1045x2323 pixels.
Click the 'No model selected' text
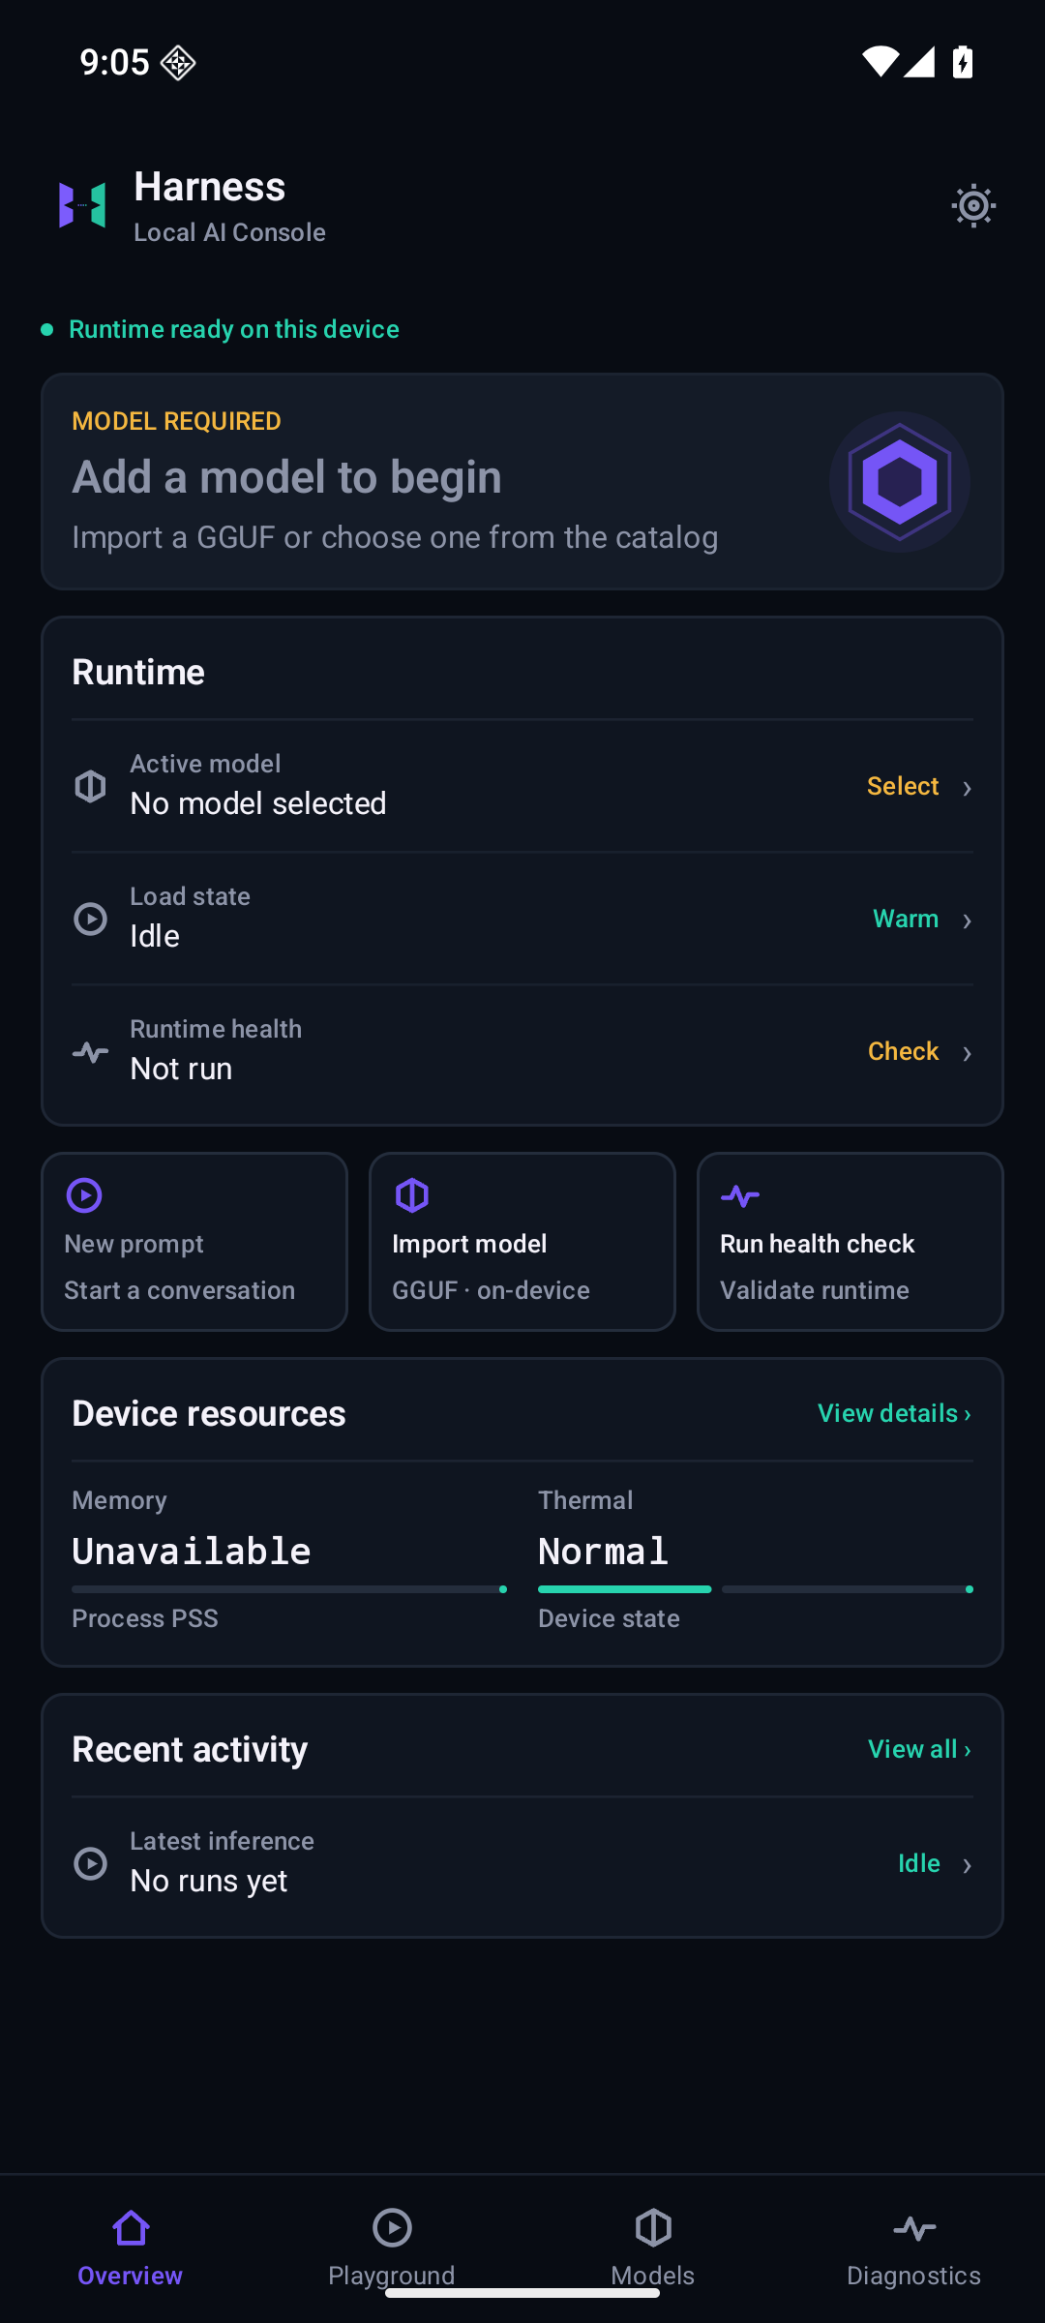[258, 803]
